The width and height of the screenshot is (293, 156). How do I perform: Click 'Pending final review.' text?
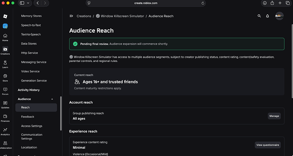point(94,44)
